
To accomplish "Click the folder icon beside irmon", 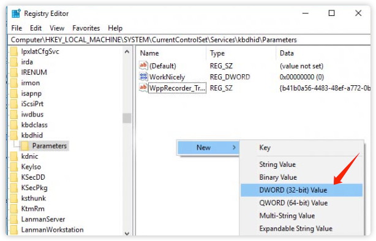I will pos(14,83).
